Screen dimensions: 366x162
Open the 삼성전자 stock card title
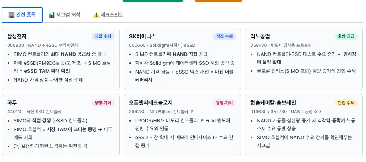click(17, 36)
